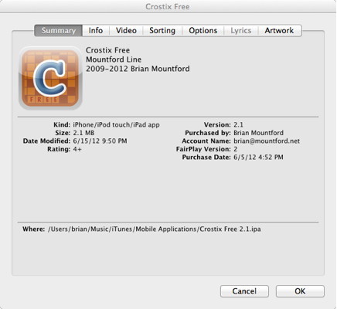Click the Purchased by value "Brian Mountford"

pyautogui.click(x=258, y=133)
